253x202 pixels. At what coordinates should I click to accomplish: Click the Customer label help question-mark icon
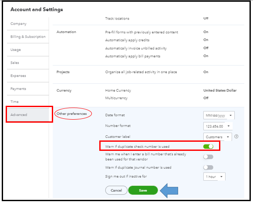point(236,137)
